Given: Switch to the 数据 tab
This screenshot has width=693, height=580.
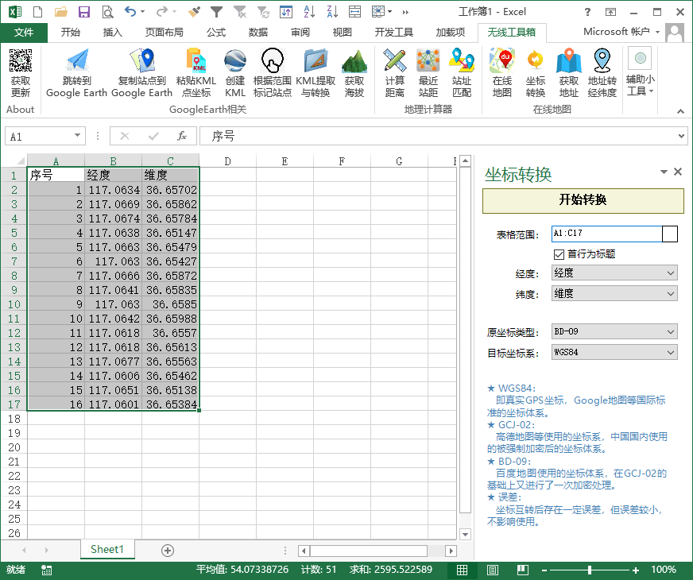Looking at the screenshot, I should coord(257,33).
